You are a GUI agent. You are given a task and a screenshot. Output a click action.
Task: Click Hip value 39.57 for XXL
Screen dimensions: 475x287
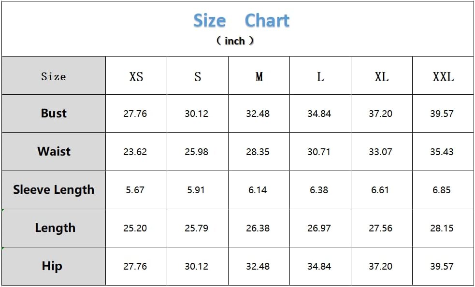pos(442,266)
